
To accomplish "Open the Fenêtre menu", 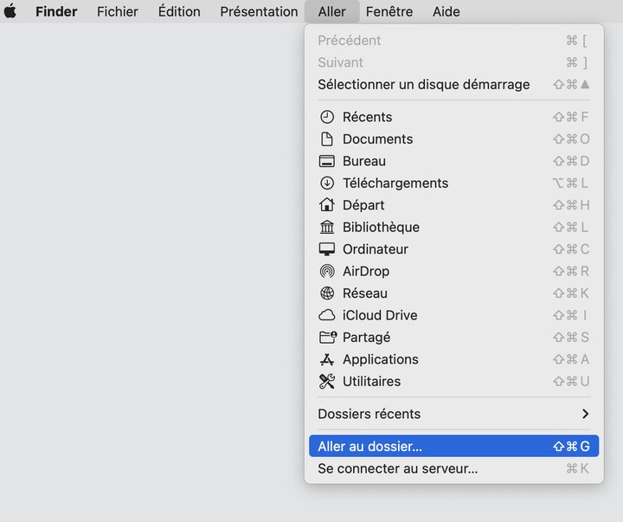I will click(389, 11).
